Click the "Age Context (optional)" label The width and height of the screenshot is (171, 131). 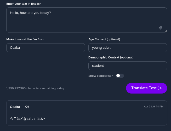point(104,39)
